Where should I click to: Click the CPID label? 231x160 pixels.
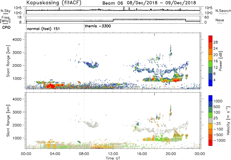pyautogui.click(x=6, y=27)
